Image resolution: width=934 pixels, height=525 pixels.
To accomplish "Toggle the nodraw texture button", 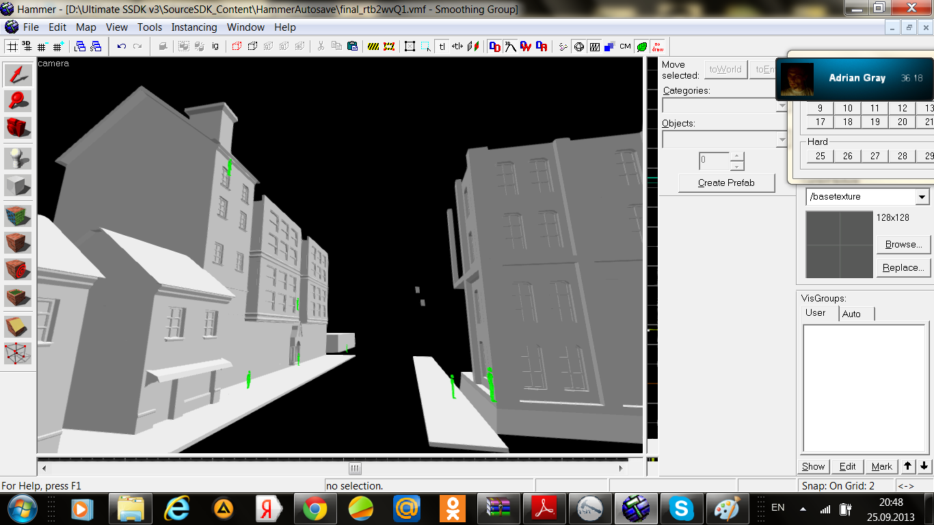I will pyautogui.click(x=658, y=46).
